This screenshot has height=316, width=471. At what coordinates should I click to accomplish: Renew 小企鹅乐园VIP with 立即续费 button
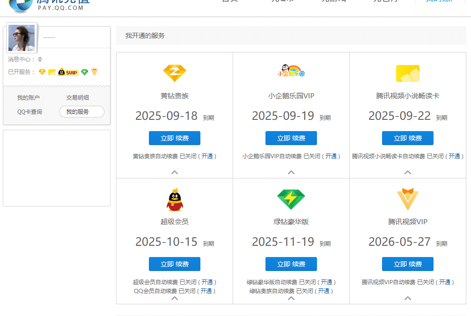tap(291, 138)
